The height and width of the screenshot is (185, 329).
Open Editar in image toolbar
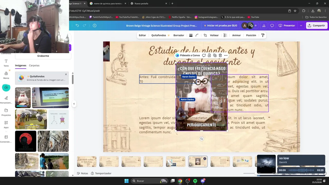(x=142, y=35)
